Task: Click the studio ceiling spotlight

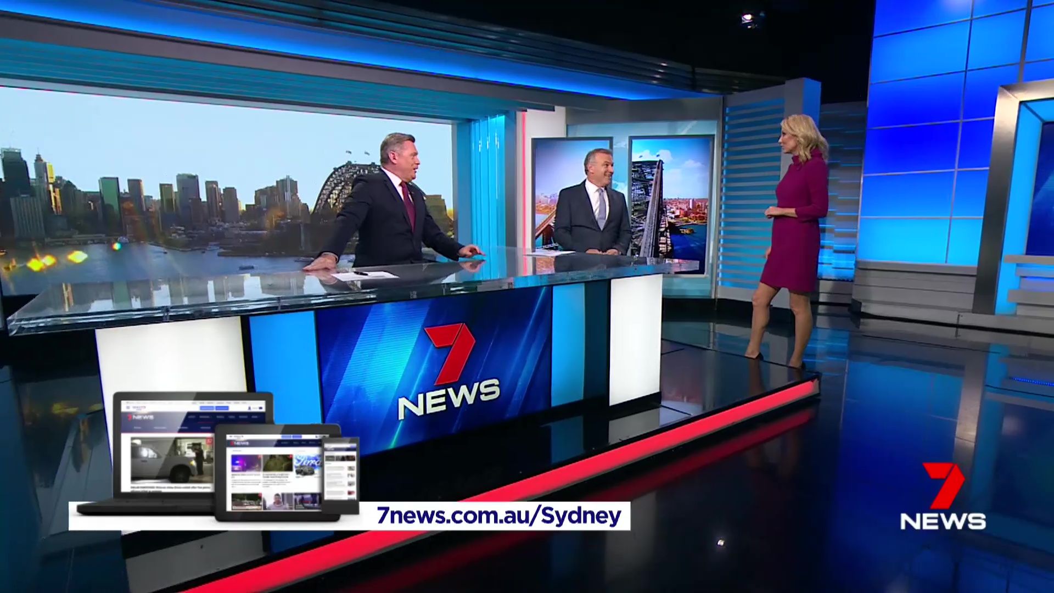Action: (x=748, y=19)
